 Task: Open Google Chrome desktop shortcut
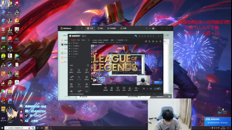[10, 3]
